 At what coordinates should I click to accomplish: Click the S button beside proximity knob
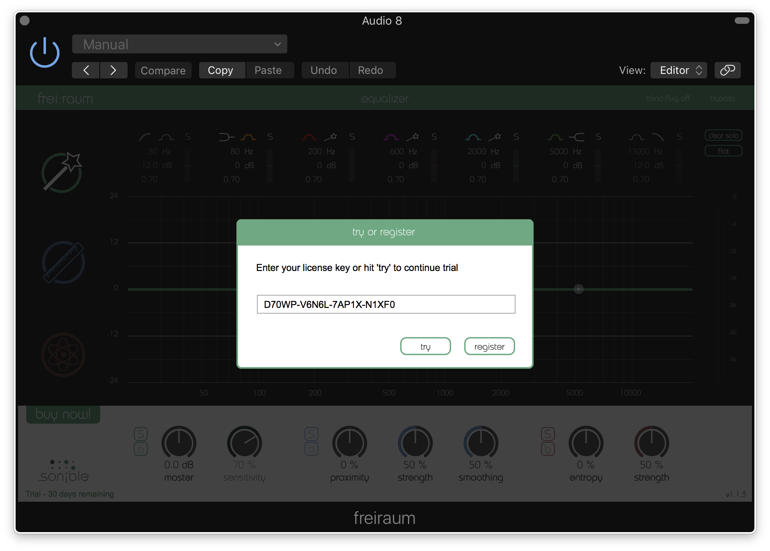coord(312,434)
